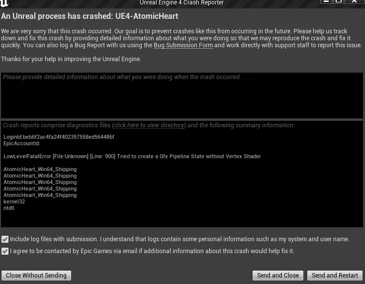Click the EpicAccountId line
Viewport: 365px width, 284px height.
22,143
